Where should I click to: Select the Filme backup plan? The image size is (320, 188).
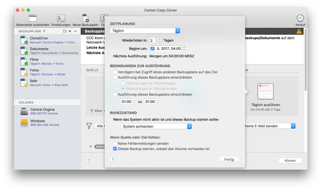click(x=47, y=62)
